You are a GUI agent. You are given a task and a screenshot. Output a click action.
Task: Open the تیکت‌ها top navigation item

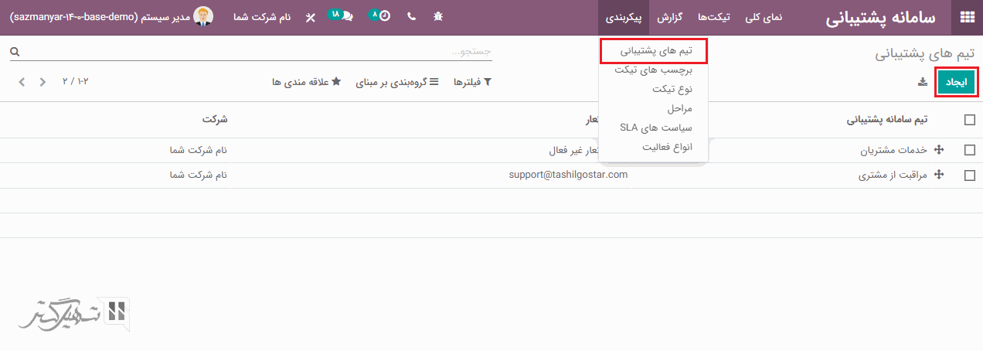click(x=725, y=17)
